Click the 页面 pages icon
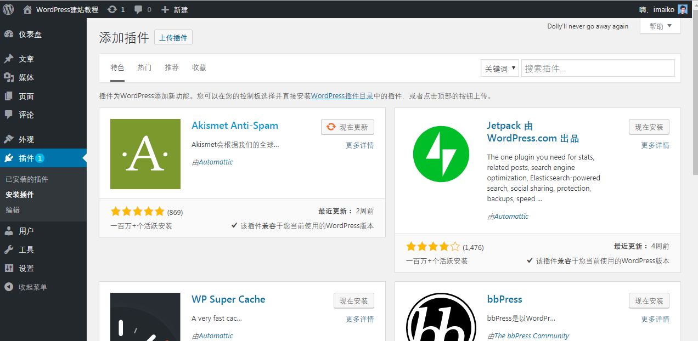 pyautogui.click(x=9, y=96)
